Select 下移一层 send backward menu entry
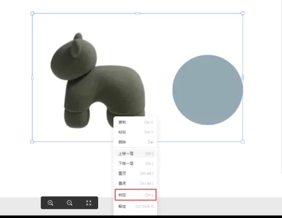The height and width of the screenshot is (218, 282). point(135,163)
